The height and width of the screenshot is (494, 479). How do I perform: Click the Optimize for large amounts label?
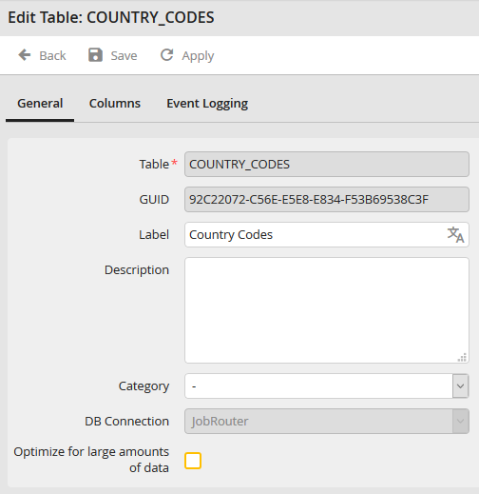(x=91, y=460)
